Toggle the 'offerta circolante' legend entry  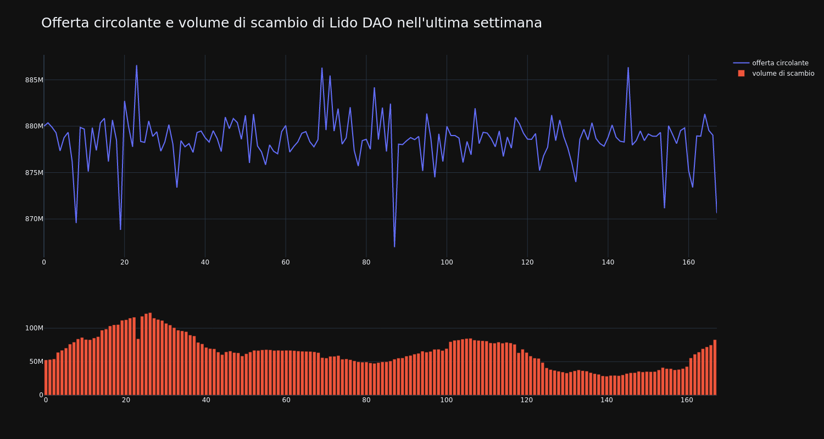point(780,63)
